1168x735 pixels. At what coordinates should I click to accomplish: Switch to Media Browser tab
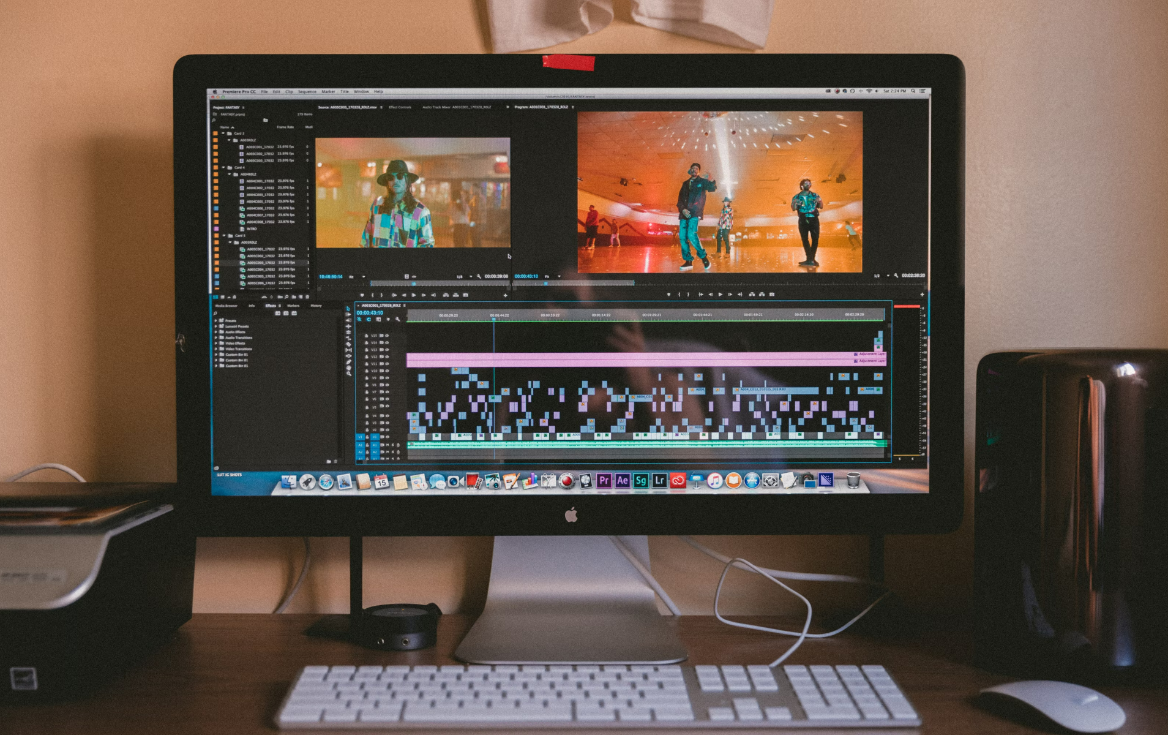[226, 306]
